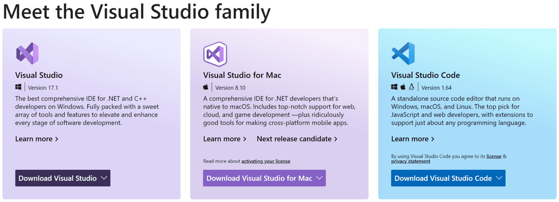The image size is (559, 202).
Task: Select the Apple icon under Visual Studio for Mac
Action: coord(206,87)
